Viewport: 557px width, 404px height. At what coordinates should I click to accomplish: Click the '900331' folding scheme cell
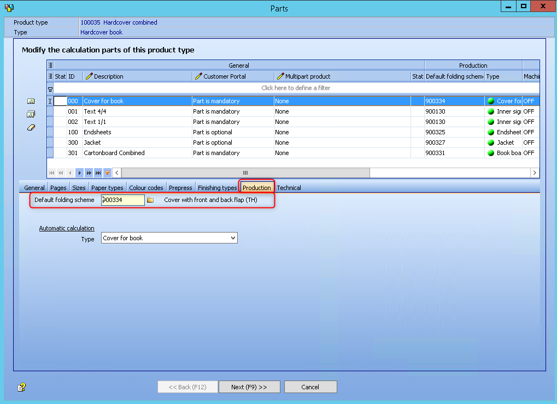[x=454, y=153]
